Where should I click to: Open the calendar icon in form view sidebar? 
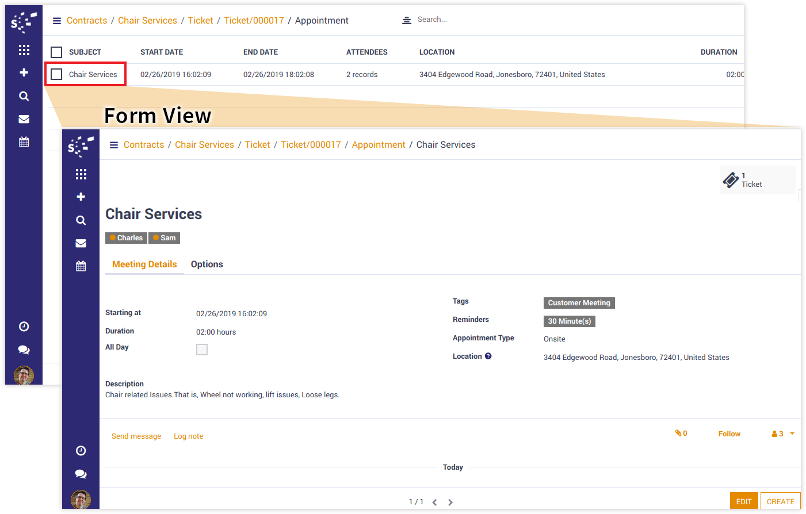[81, 266]
